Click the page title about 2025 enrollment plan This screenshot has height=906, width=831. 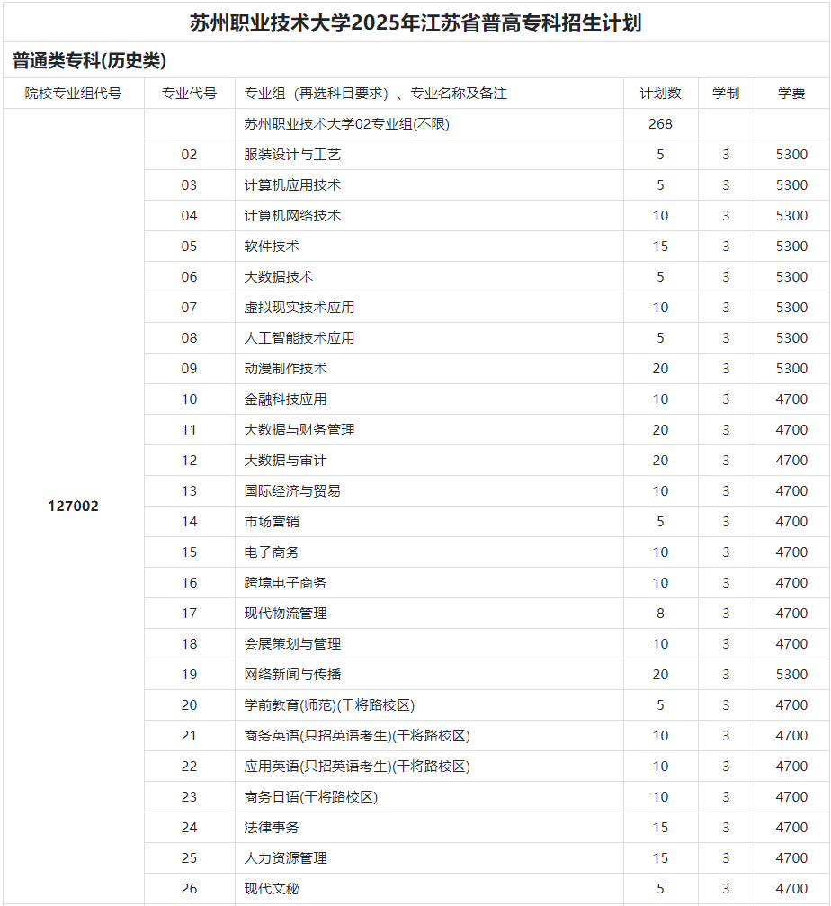pyautogui.click(x=415, y=22)
